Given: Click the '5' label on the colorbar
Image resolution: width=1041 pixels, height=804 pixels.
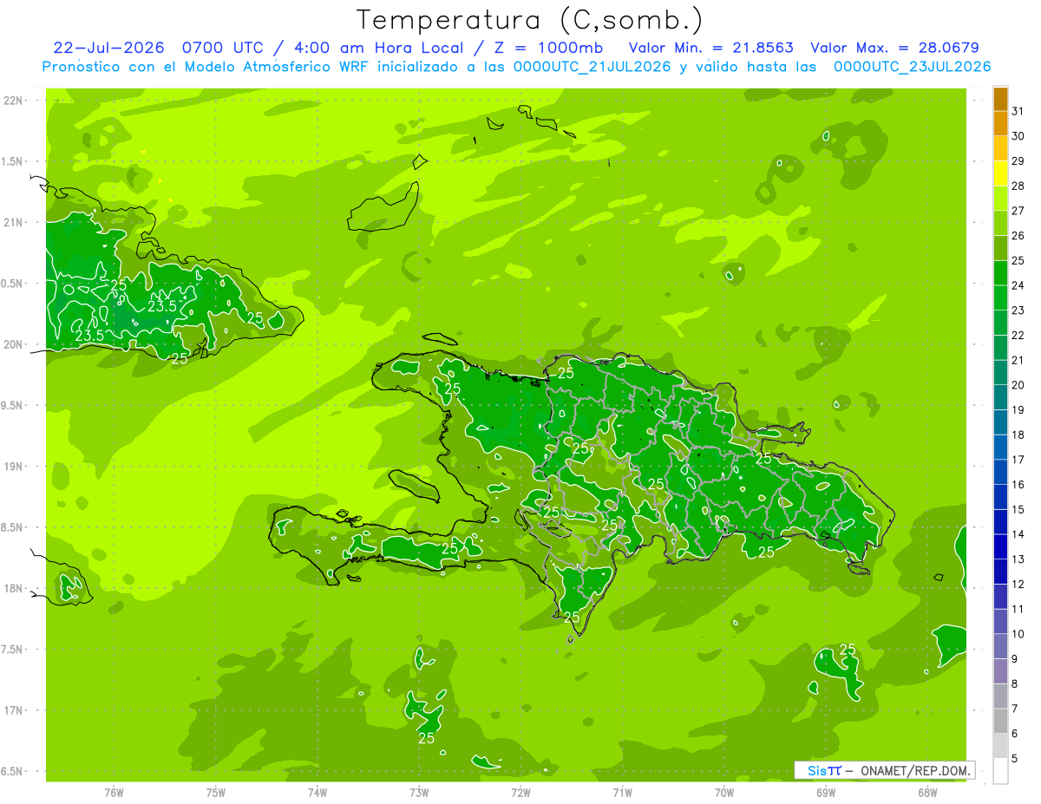Looking at the screenshot, I should click(1015, 759).
